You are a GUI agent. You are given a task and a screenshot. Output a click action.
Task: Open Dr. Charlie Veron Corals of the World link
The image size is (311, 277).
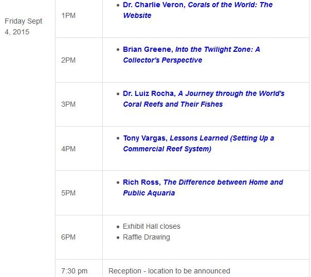(197, 10)
